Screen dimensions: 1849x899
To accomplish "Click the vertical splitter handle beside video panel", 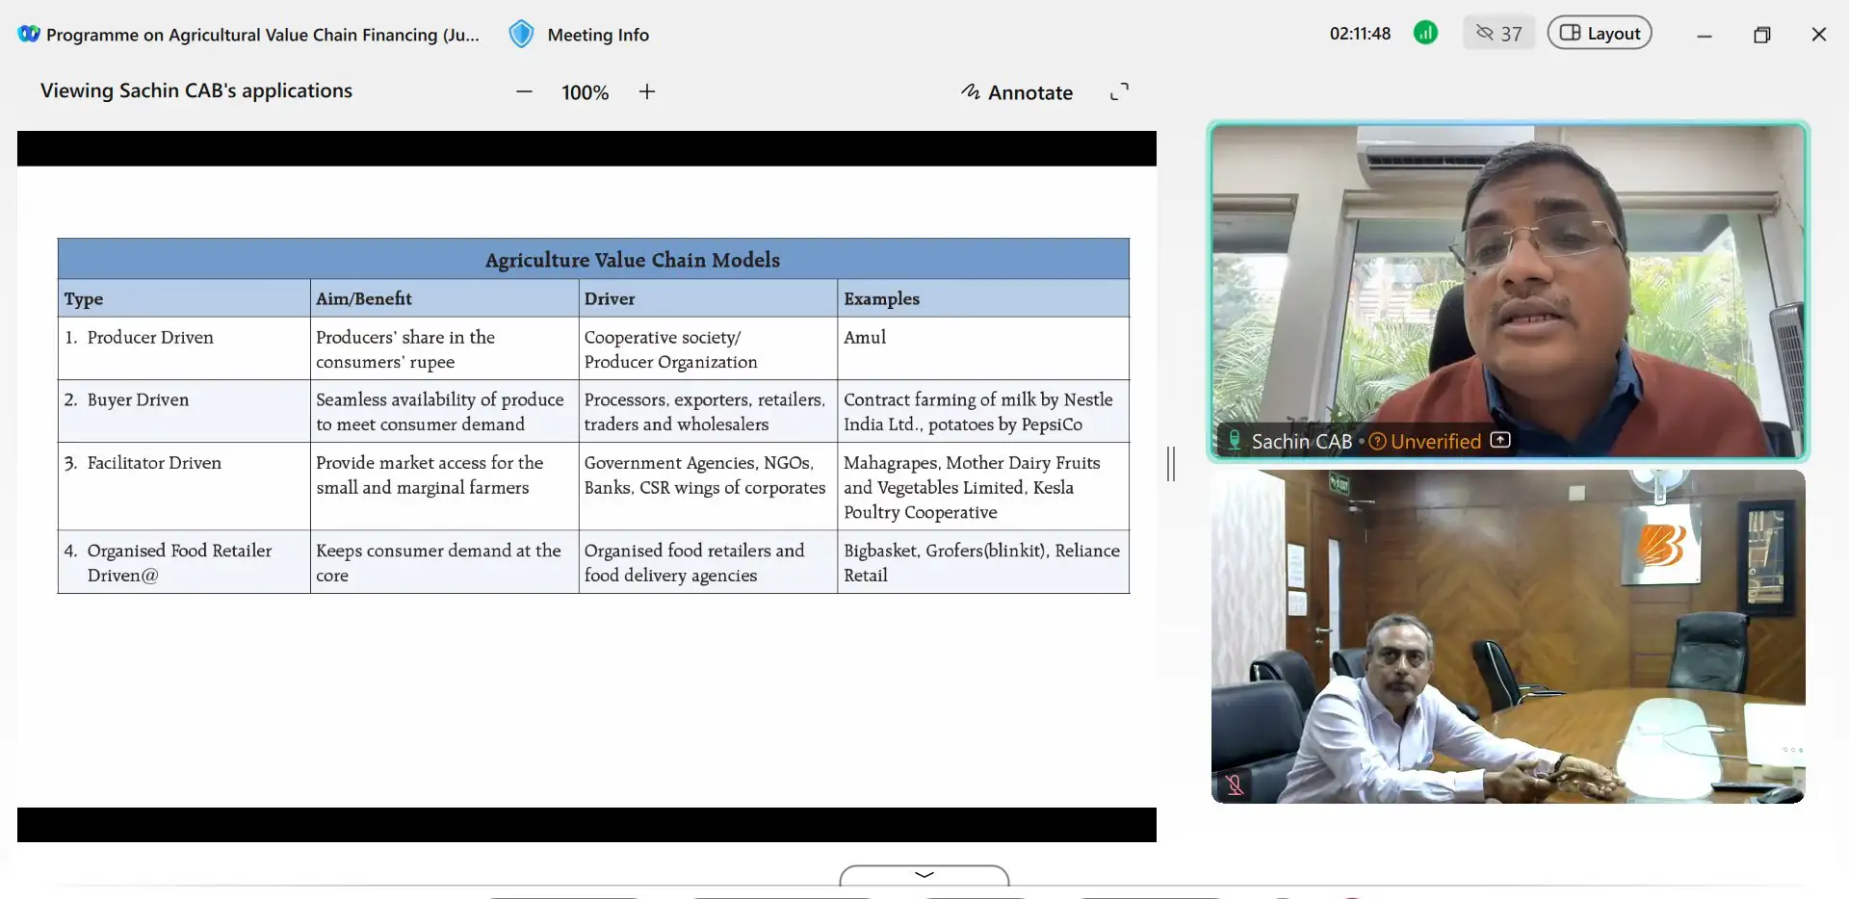I will pyautogui.click(x=1171, y=464).
